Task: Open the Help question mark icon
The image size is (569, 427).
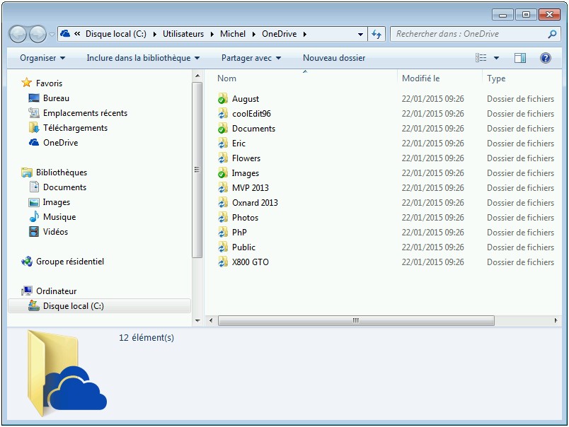Action: [x=545, y=58]
